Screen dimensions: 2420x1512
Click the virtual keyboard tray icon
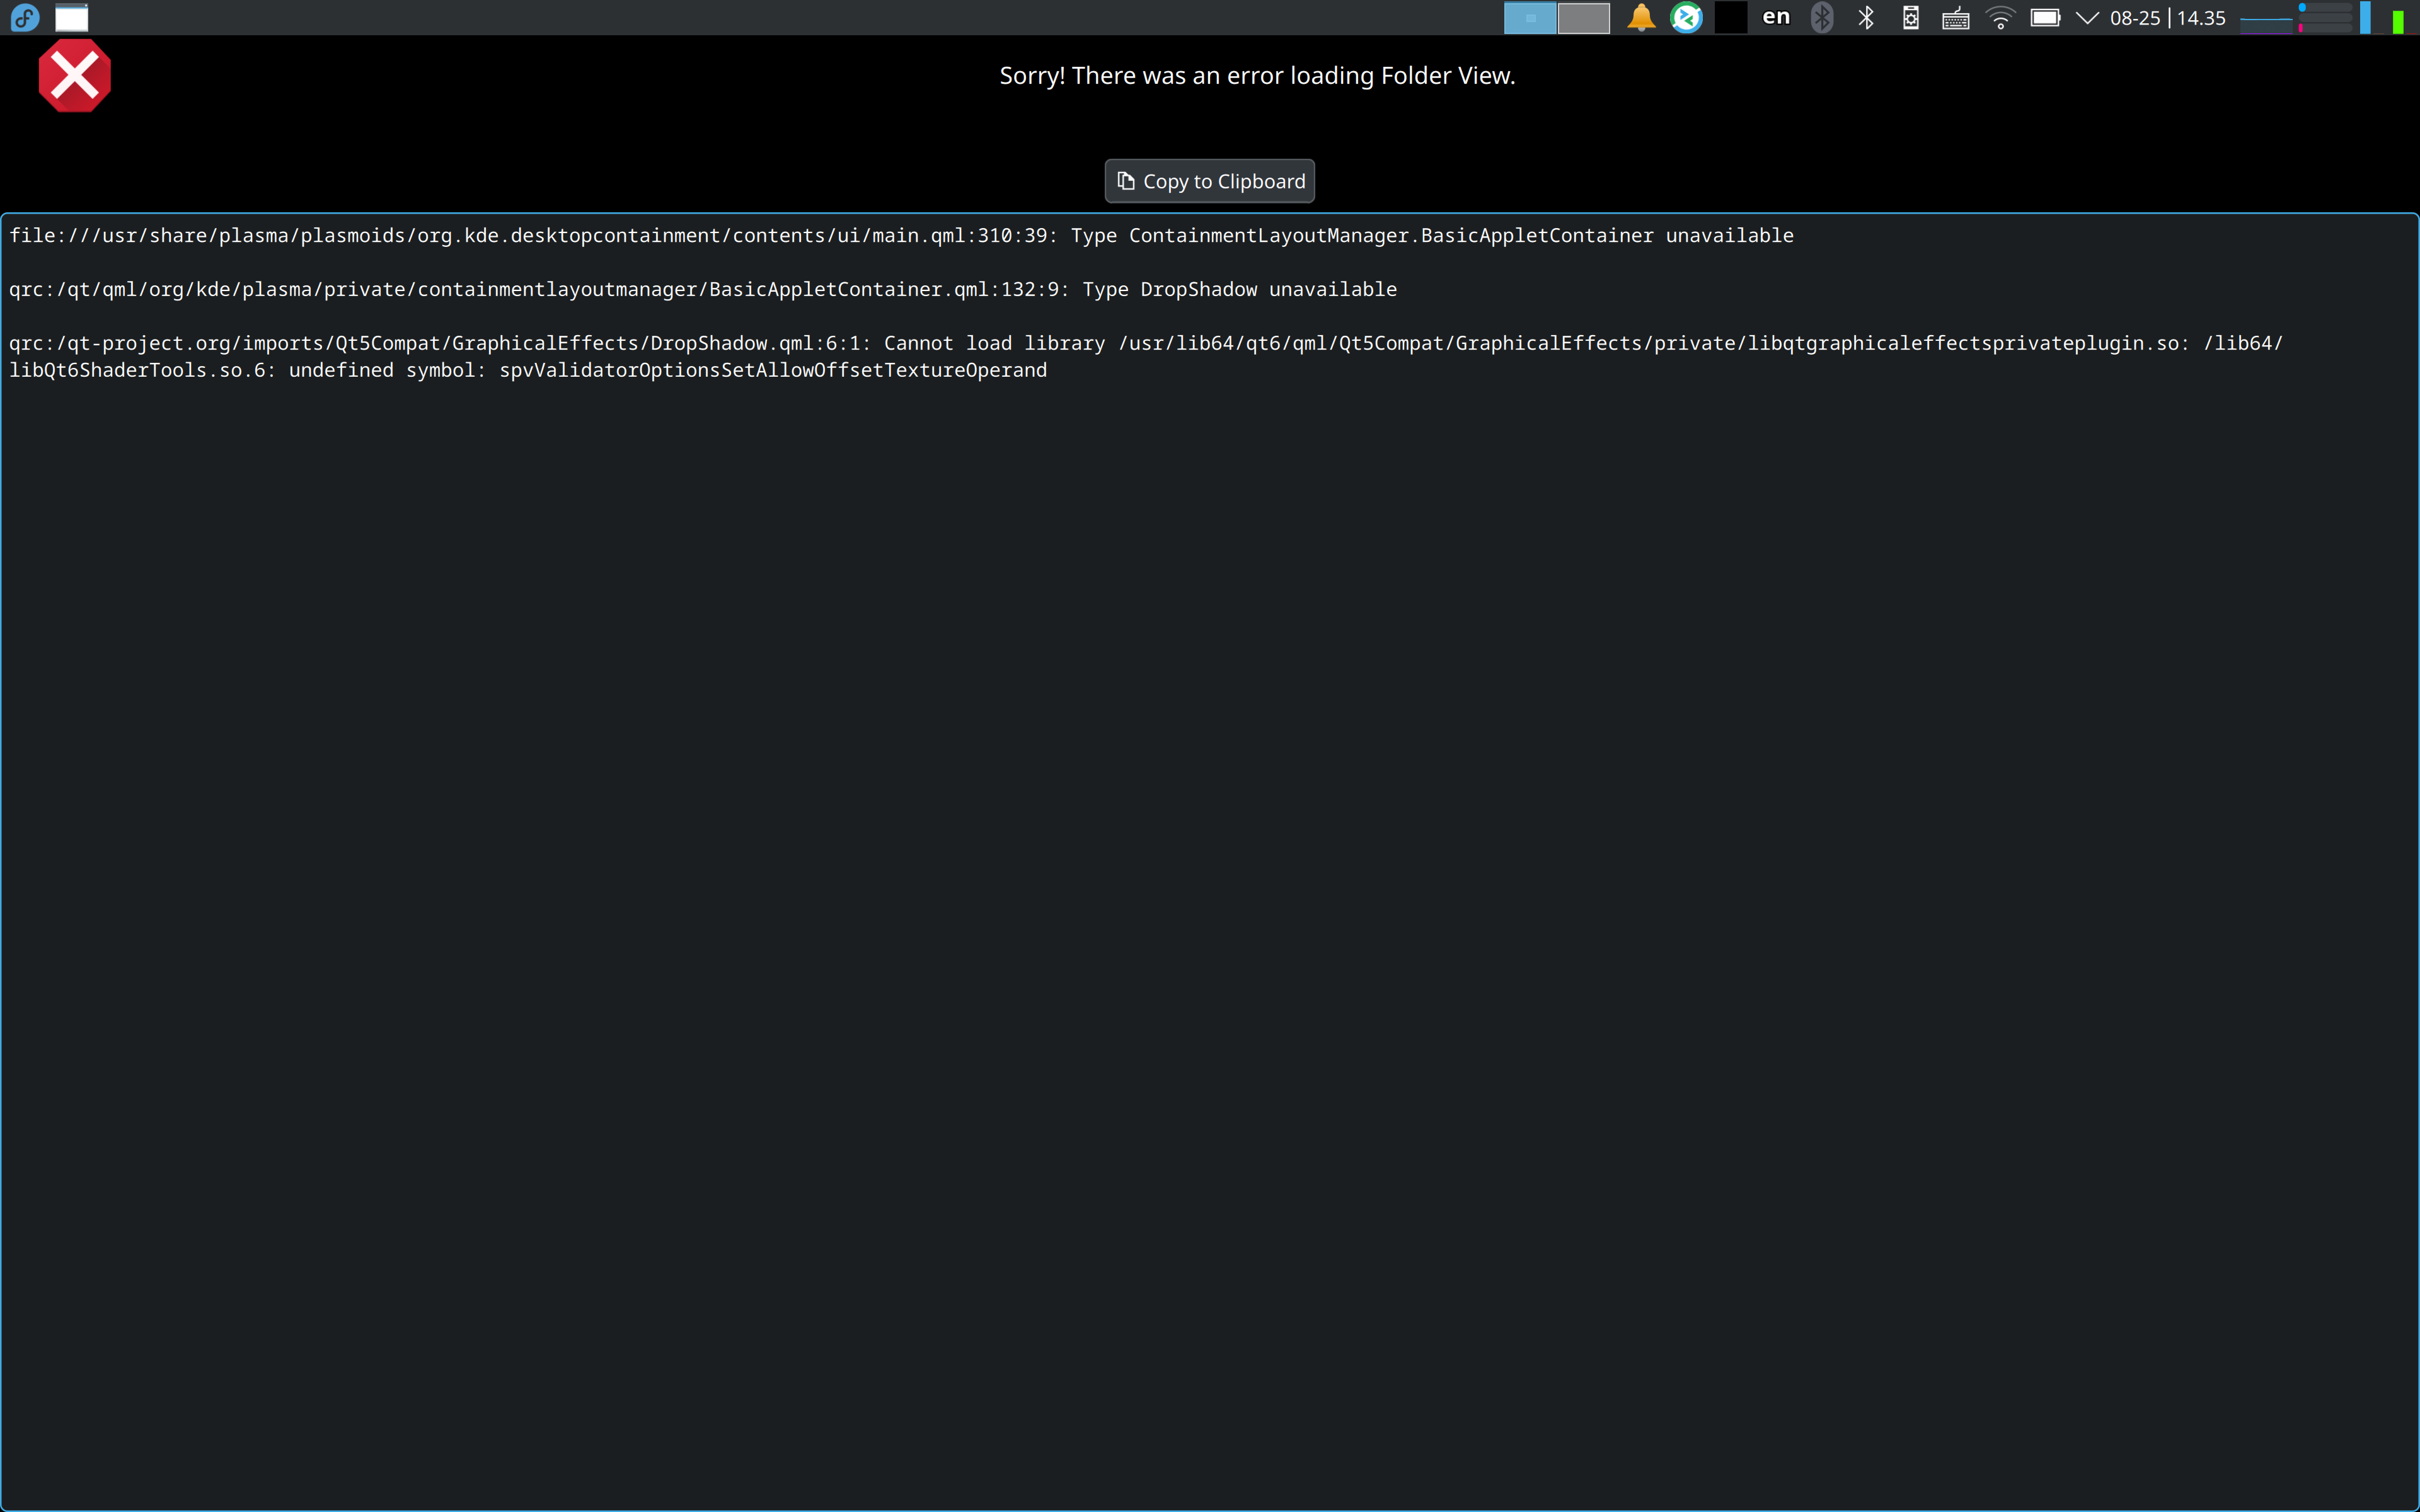pos(1956,17)
